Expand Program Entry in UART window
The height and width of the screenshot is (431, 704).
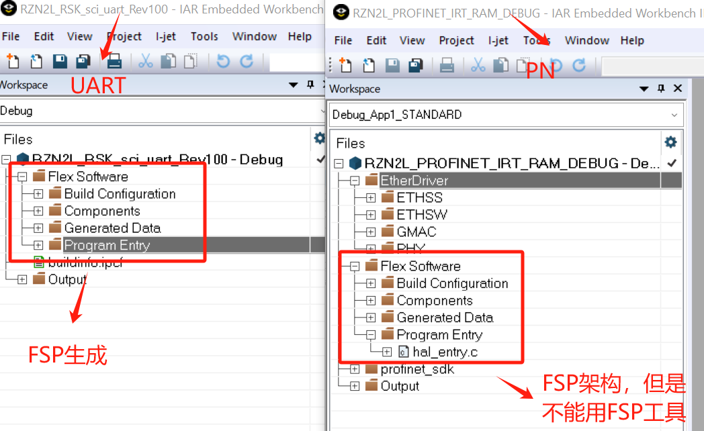click(x=38, y=245)
